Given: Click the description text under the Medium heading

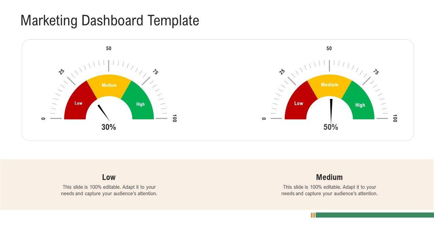Looking at the screenshot, I should coord(329,190).
